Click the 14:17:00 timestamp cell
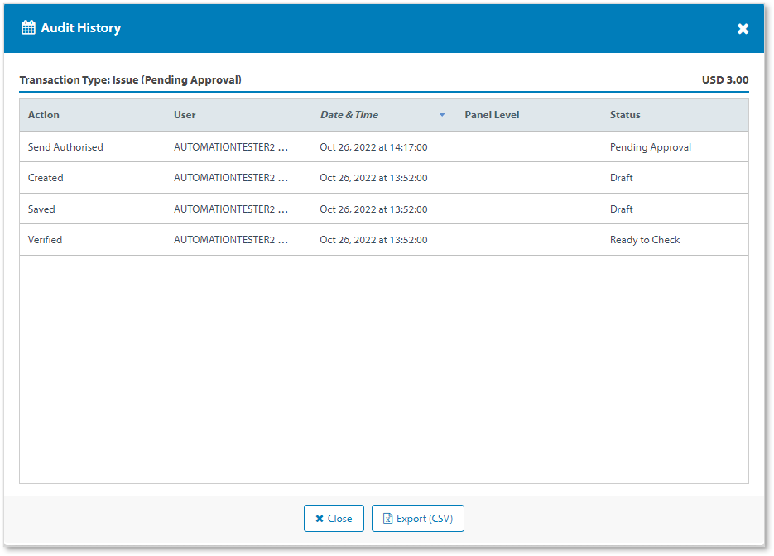 coord(373,147)
